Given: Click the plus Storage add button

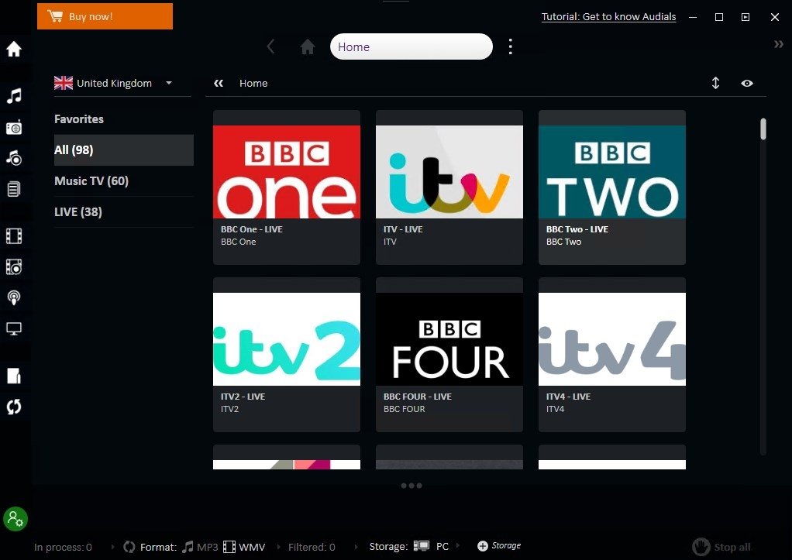Looking at the screenshot, I should pos(499,546).
